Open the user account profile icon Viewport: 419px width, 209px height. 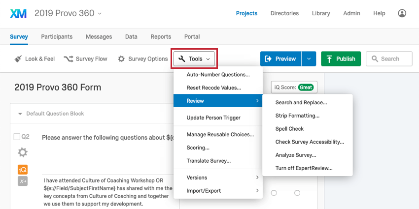pos(402,13)
